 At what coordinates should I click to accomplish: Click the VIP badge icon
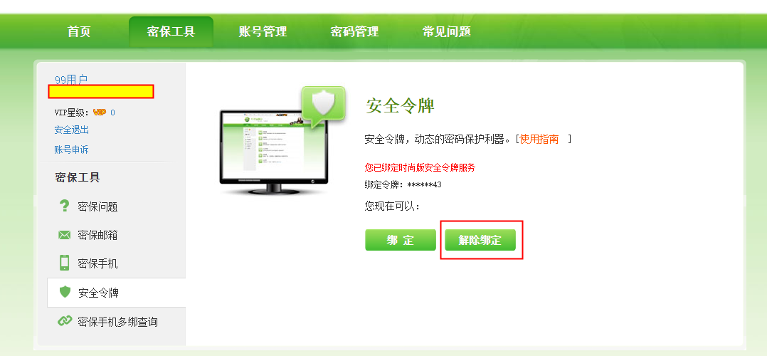coord(100,112)
